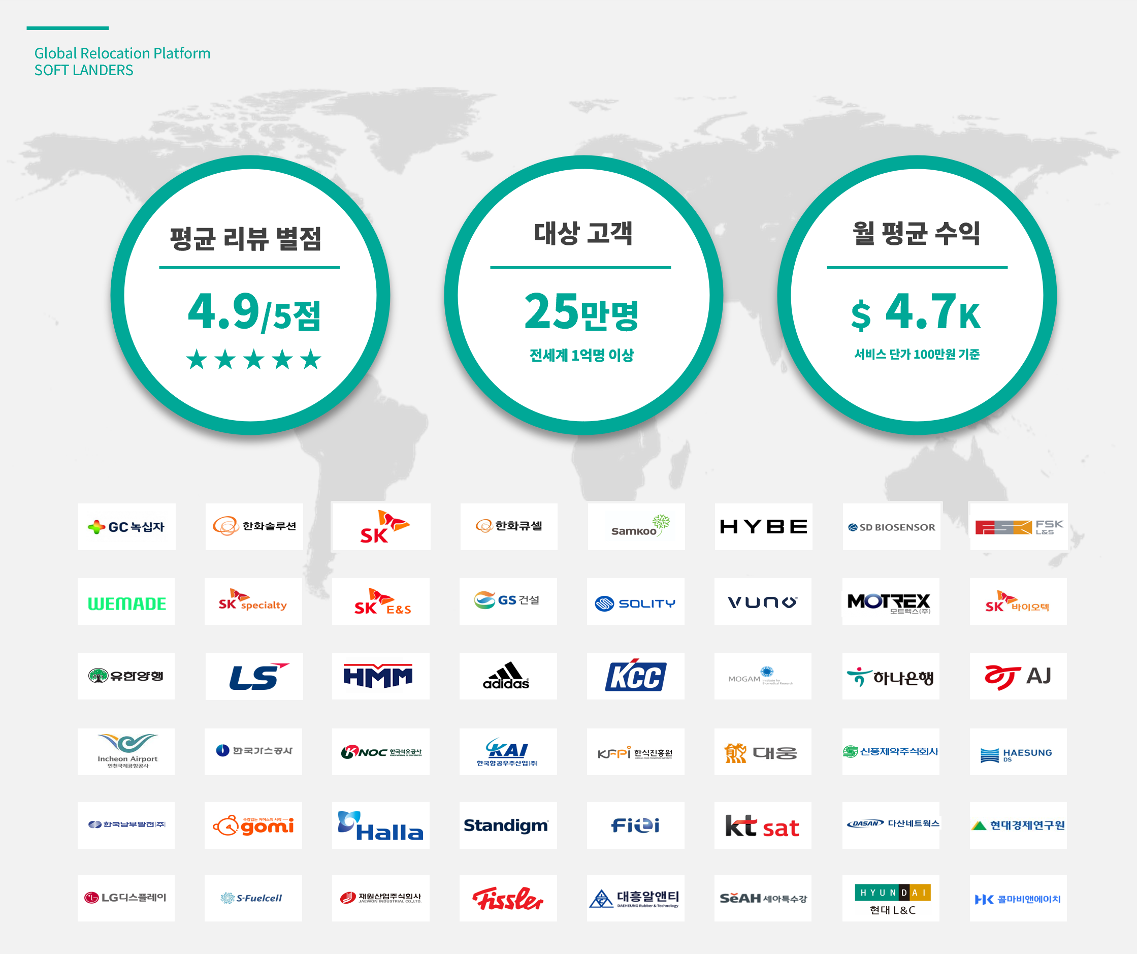Click the 신풍제약주식회사 logo

tap(891, 751)
